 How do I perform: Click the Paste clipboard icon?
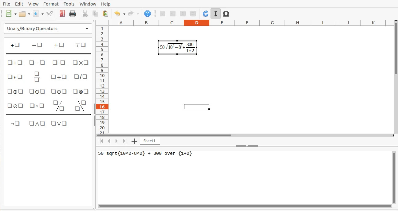point(105,14)
